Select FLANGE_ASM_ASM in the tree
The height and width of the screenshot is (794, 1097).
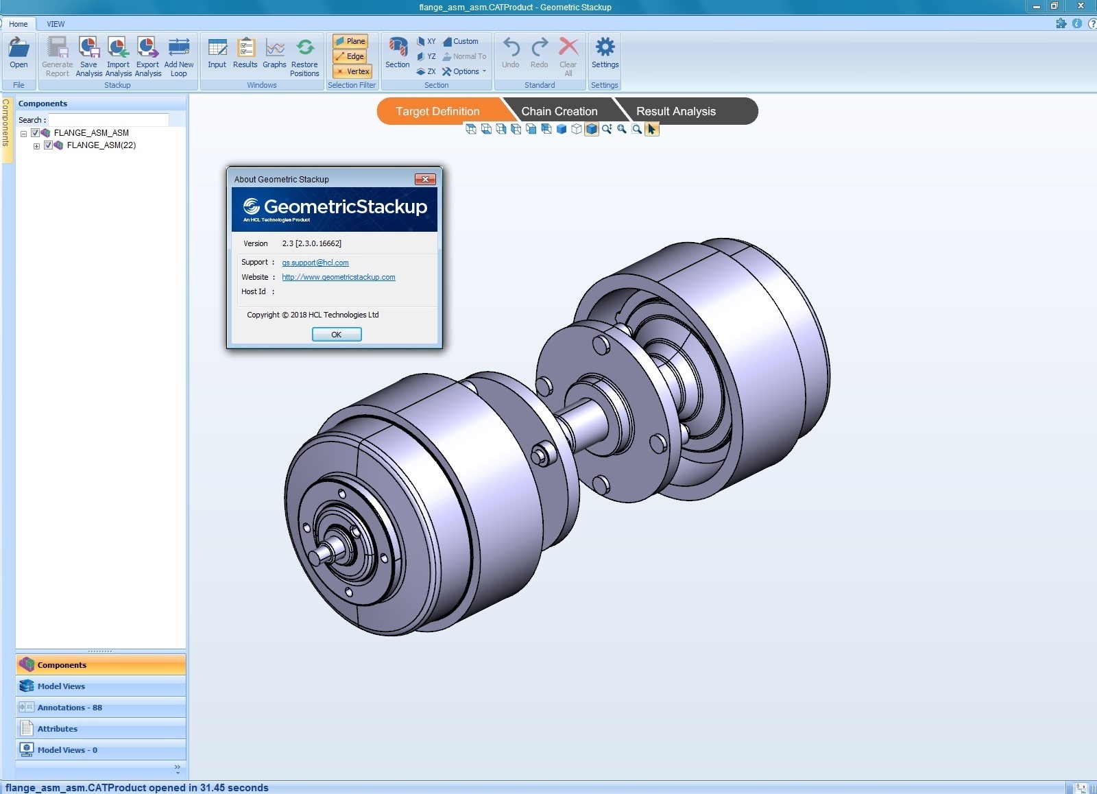pos(91,133)
